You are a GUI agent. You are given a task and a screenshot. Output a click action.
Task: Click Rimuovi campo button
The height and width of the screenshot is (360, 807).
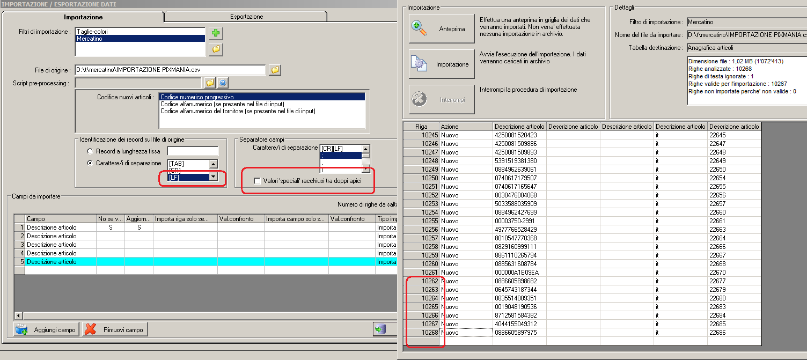pos(115,329)
